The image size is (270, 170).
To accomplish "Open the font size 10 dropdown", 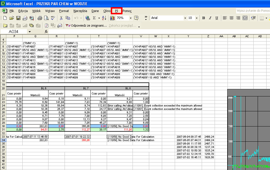I will click(197, 18).
